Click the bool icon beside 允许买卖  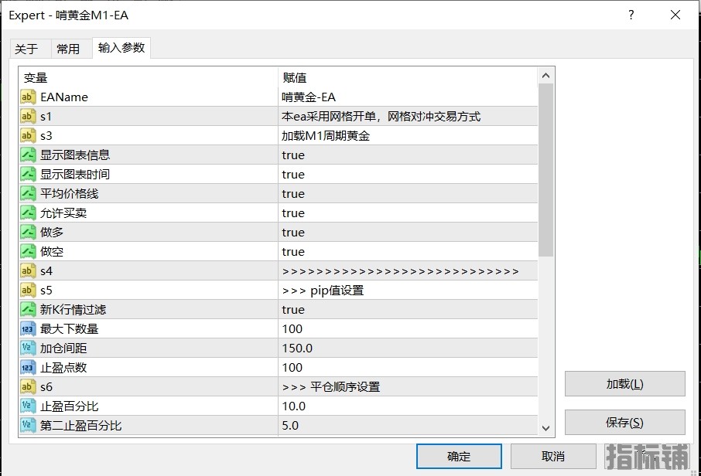click(x=28, y=213)
